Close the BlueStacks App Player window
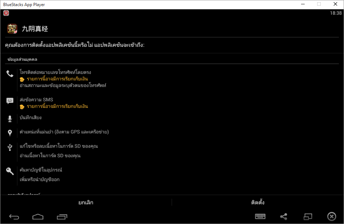The height and width of the screenshot is (224, 344). pyautogui.click(x=335, y=4)
